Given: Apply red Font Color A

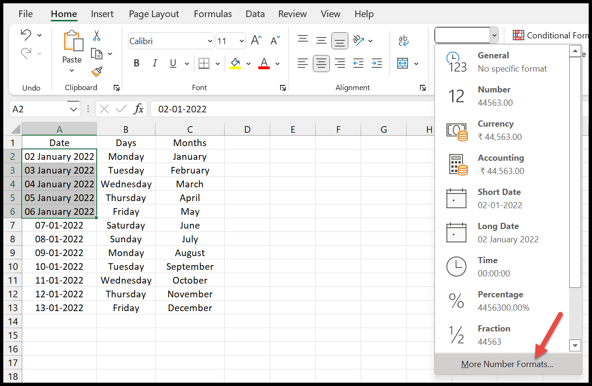Looking at the screenshot, I should point(264,63).
